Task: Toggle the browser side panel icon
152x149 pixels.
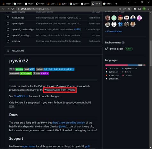Action: (139, 9)
